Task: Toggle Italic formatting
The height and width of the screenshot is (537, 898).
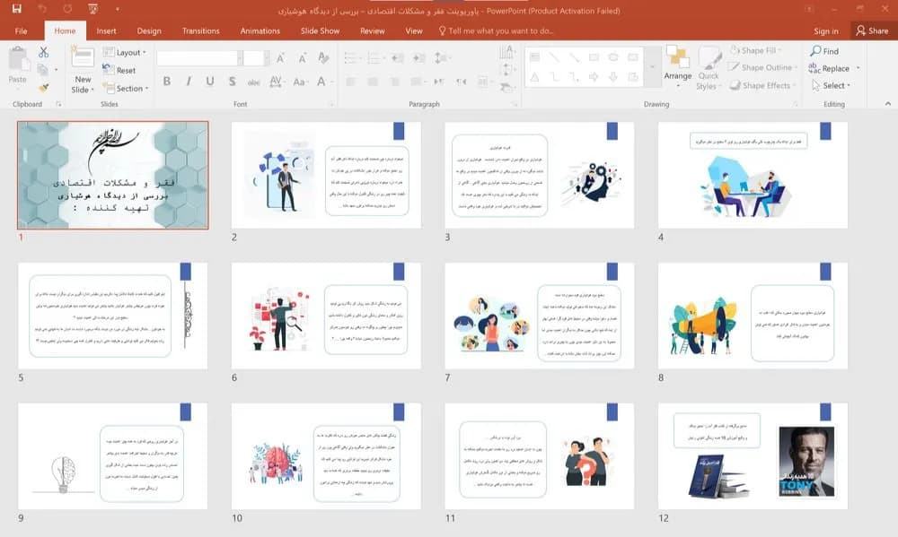Action: click(x=189, y=82)
